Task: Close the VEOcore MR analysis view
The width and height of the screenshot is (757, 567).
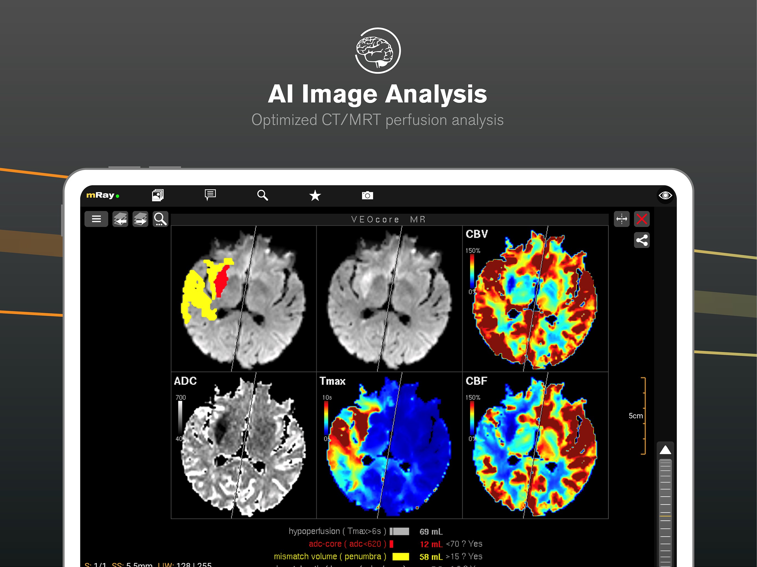Action: [642, 219]
